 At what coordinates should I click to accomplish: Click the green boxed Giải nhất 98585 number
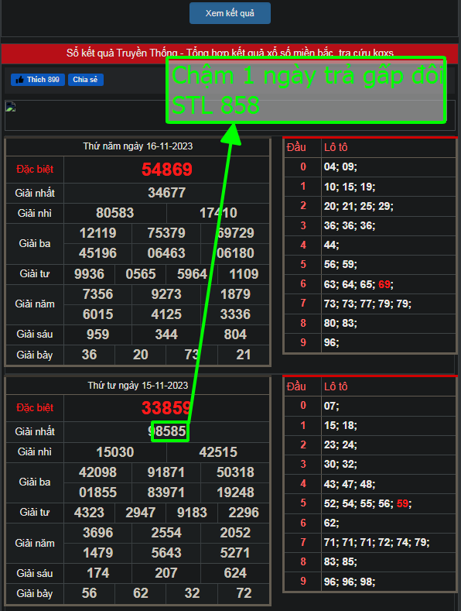tap(170, 431)
